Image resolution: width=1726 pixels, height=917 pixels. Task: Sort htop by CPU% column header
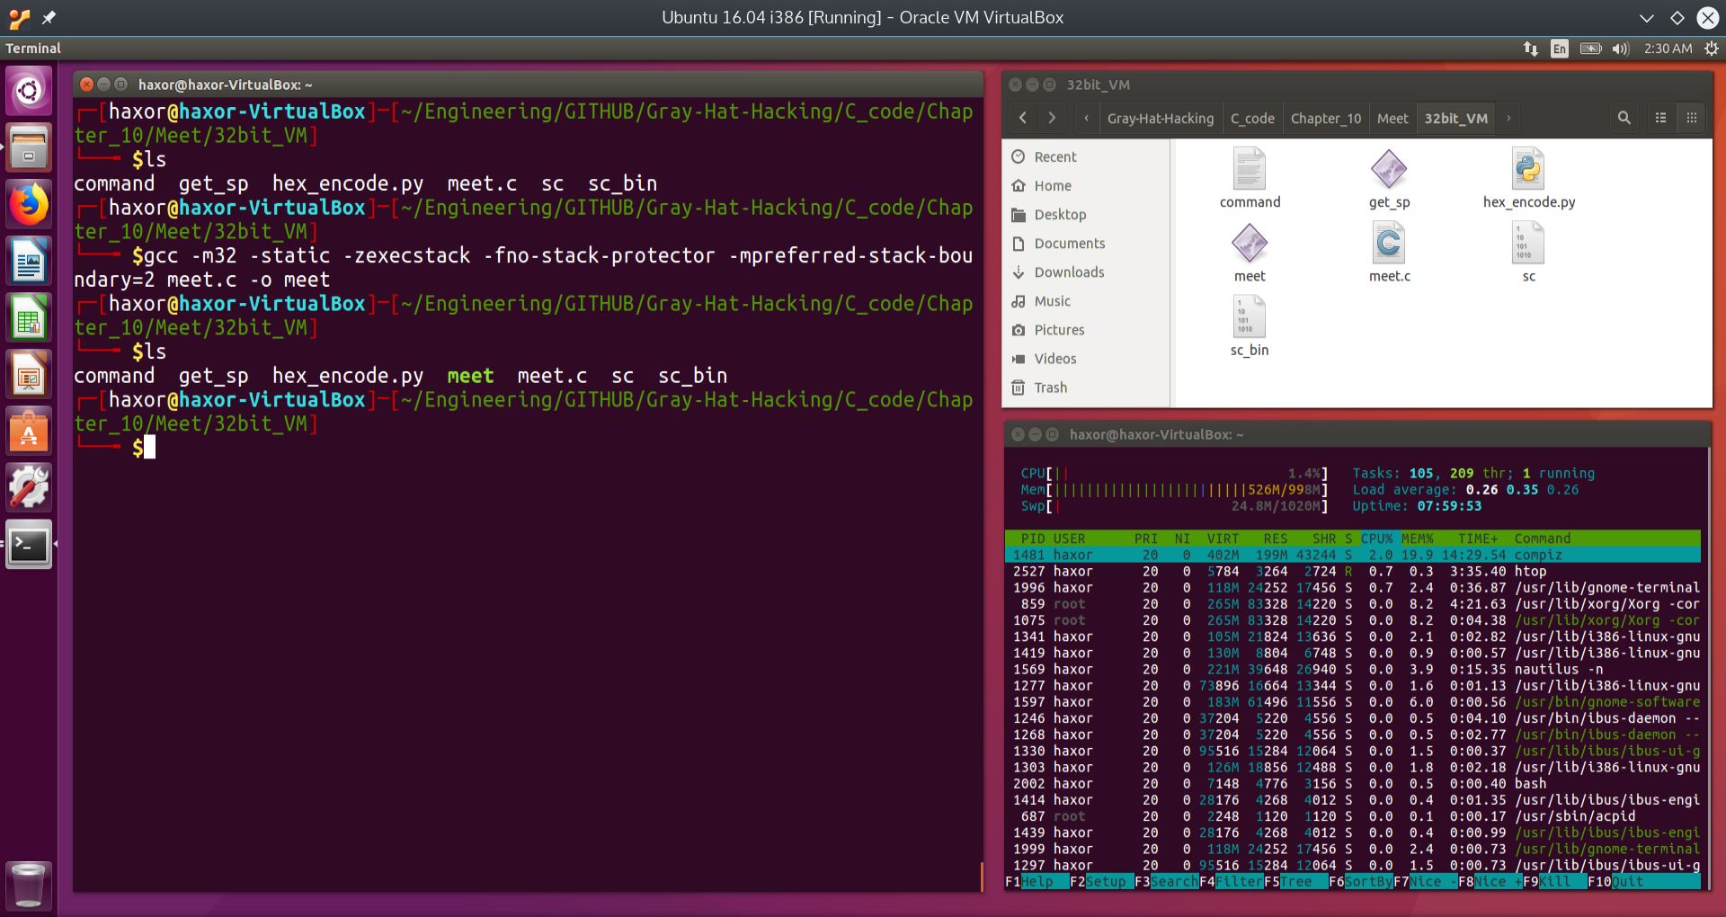pos(1376,539)
